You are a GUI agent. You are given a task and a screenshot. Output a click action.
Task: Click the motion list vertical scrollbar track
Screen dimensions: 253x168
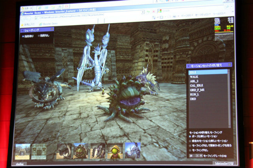[229, 99]
